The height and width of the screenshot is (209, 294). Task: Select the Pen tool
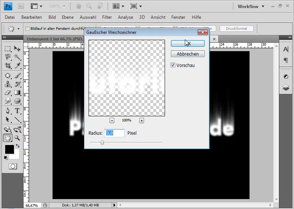click(7, 111)
